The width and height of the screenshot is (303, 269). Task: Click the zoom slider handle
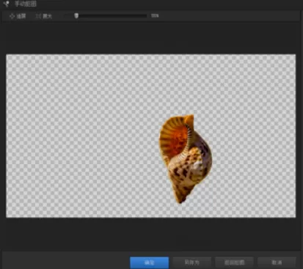point(76,16)
